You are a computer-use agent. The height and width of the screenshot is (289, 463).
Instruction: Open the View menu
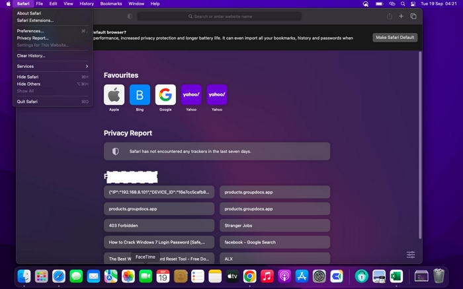pyautogui.click(x=68, y=4)
